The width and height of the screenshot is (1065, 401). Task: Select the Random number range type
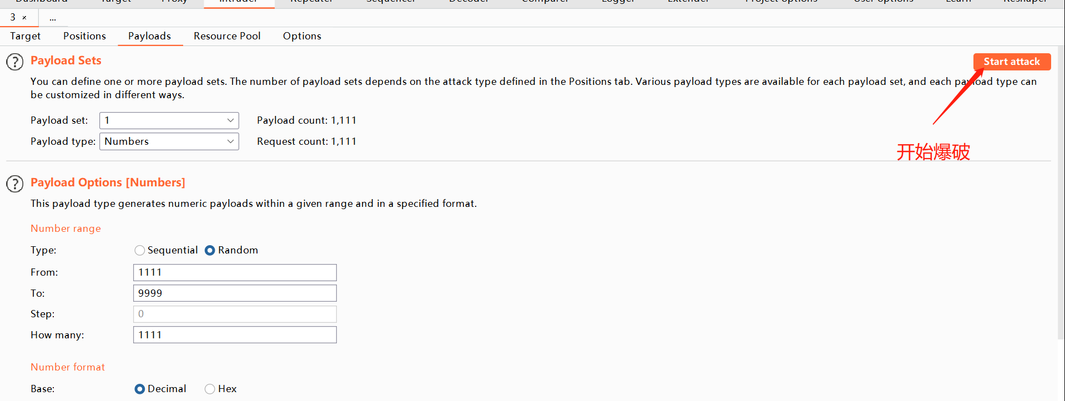click(210, 250)
